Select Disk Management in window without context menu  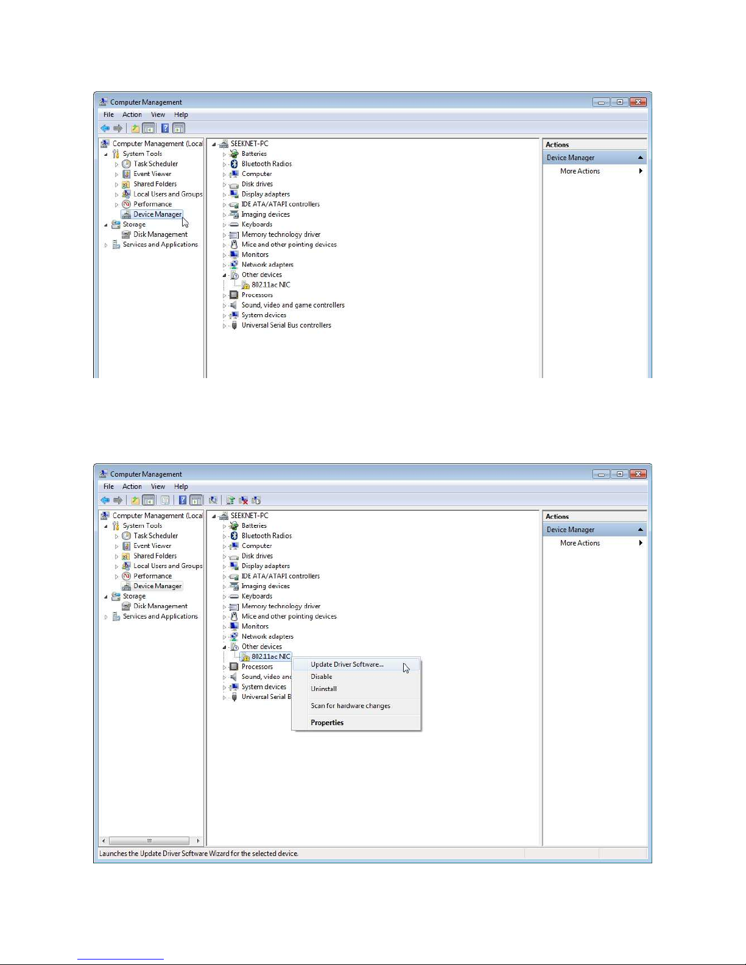(160, 234)
